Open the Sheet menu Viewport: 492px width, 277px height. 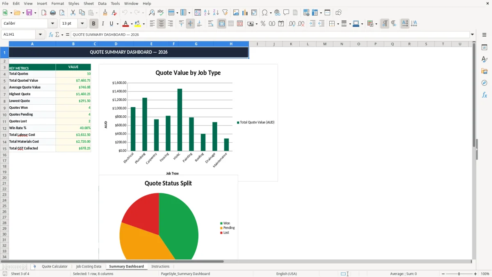tap(89, 3)
